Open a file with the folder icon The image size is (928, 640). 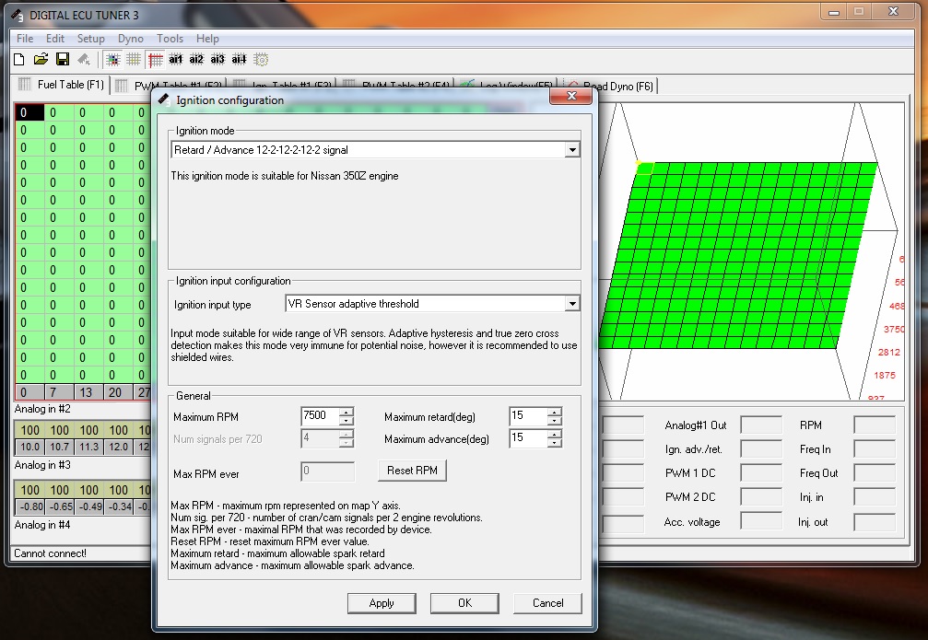pos(41,60)
